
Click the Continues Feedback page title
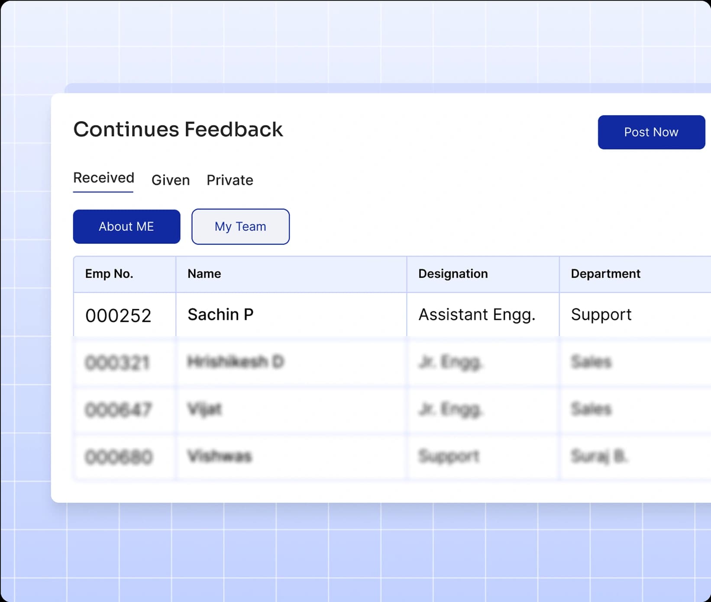click(x=178, y=129)
